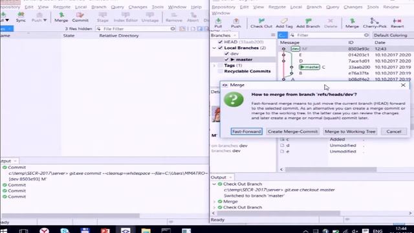Toggle checkbox for file d
The width and height of the screenshot is (414, 233).
pyautogui.click(x=282, y=145)
